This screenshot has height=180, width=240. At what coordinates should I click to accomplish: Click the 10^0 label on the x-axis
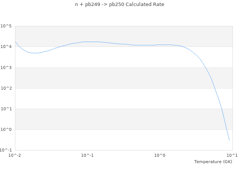click(x=160, y=155)
